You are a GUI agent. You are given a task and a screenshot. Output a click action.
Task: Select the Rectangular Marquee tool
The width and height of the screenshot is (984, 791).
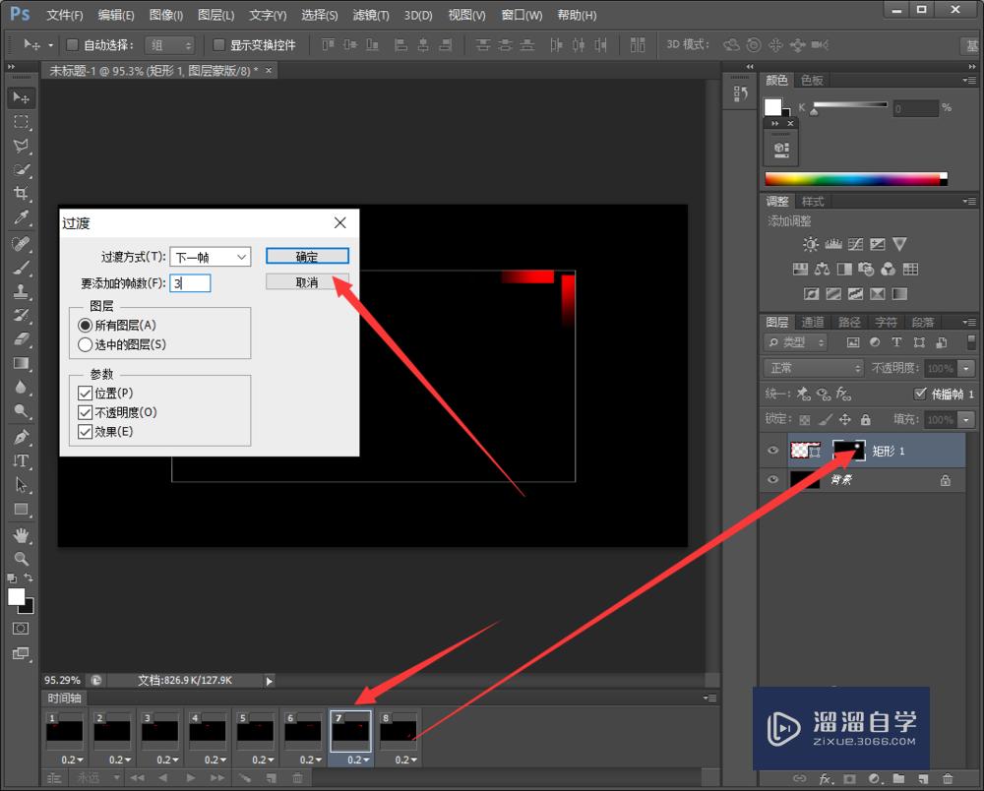click(21, 122)
